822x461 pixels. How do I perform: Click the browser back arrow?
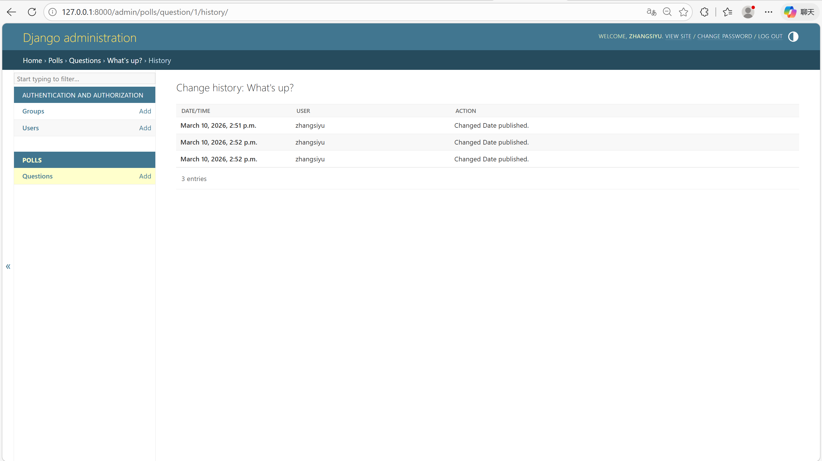pyautogui.click(x=11, y=12)
